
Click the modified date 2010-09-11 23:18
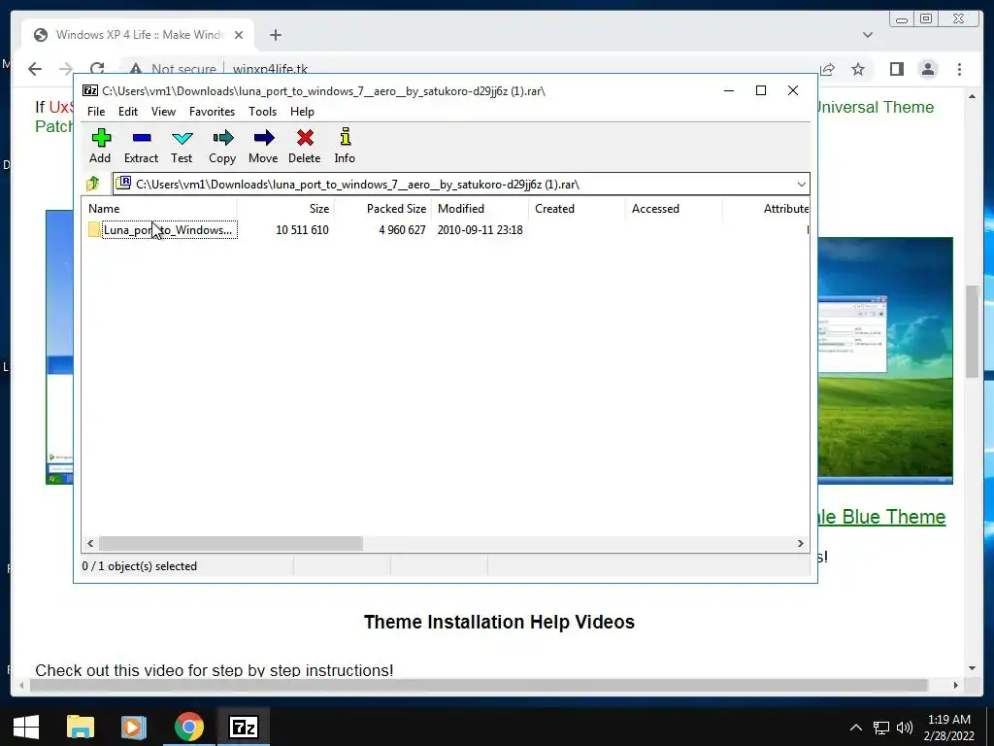point(480,229)
